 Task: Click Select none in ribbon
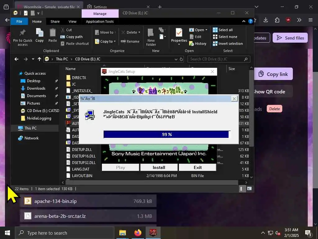coord(225,37)
